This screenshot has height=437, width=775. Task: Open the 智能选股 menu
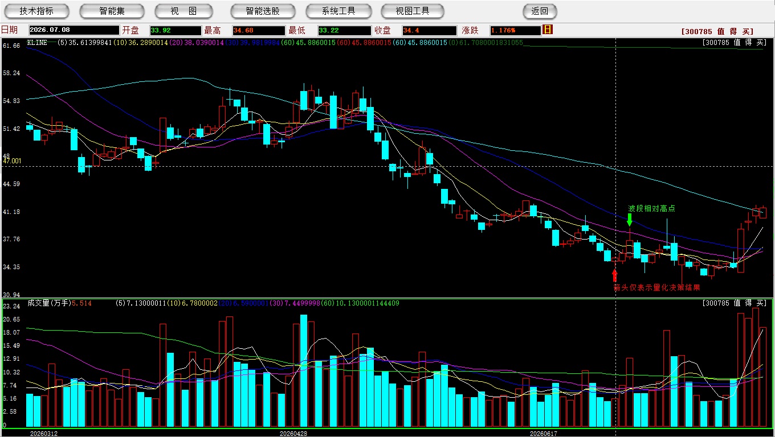coord(263,11)
